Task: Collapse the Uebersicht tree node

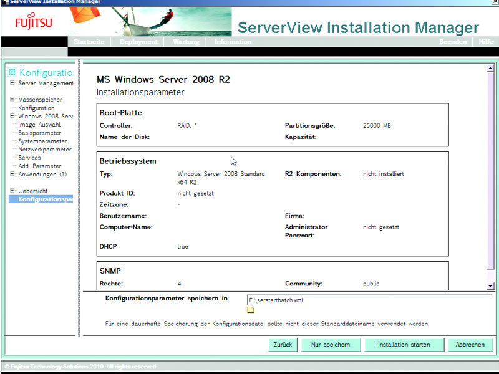Action: (x=12, y=191)
